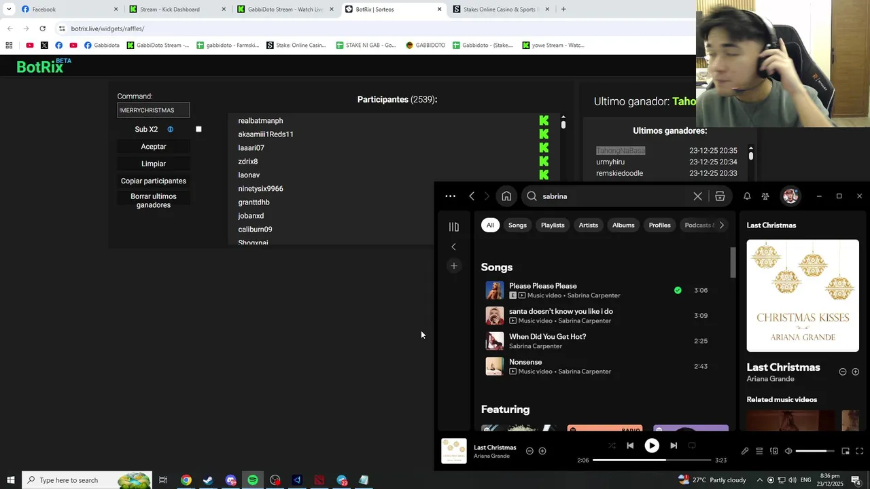Edit the !MERRYCHRISTMAS command field
The height and width of the screenshot is (489, 870).
(154, 110)
